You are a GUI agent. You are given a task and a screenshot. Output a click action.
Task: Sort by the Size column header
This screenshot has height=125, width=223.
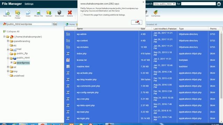click(x=143, y=28)
